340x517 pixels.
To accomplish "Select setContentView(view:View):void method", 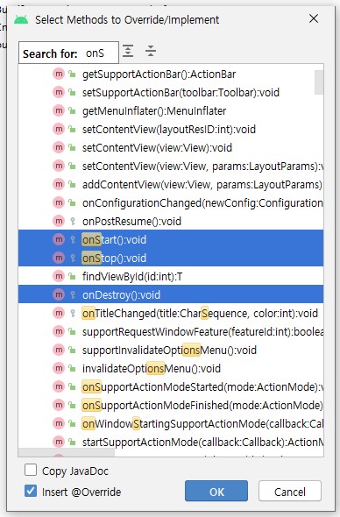I will tap(171, 147).
